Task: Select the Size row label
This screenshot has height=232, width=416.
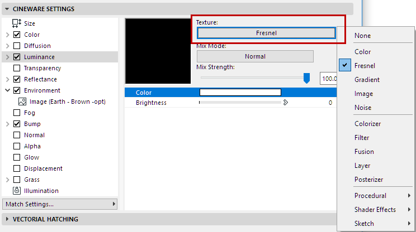Action: click(x=30, y=23)
